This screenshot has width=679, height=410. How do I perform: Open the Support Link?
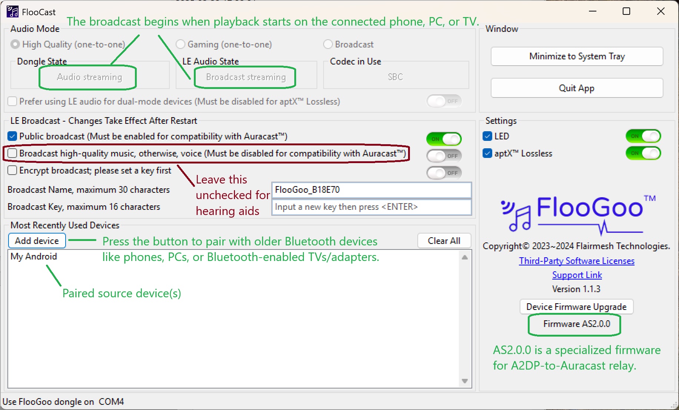pyautogui.click(x=577, y=275)
